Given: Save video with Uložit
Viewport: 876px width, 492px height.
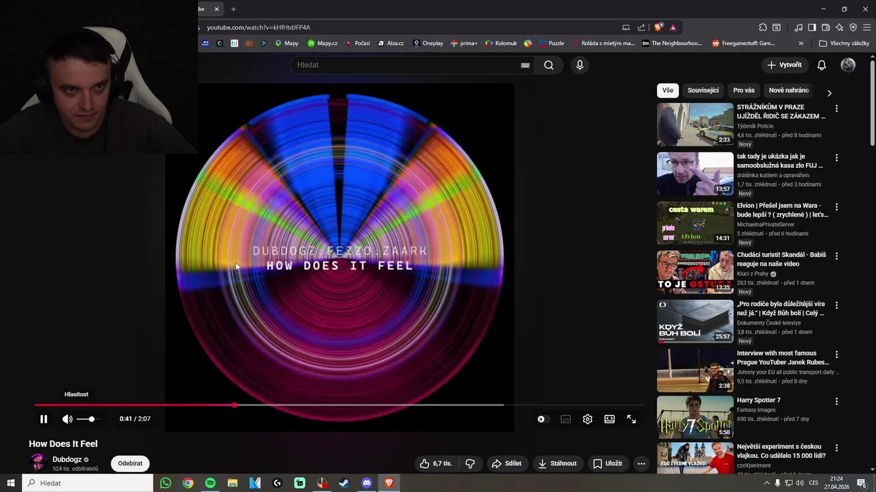Looking at the screenshot, I should (x=608, y=463).
